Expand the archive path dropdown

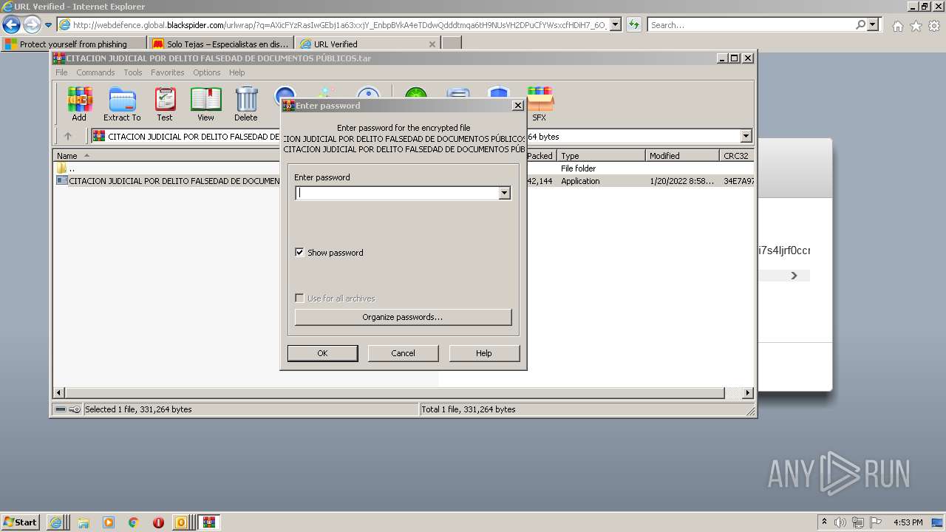point(746,136)
